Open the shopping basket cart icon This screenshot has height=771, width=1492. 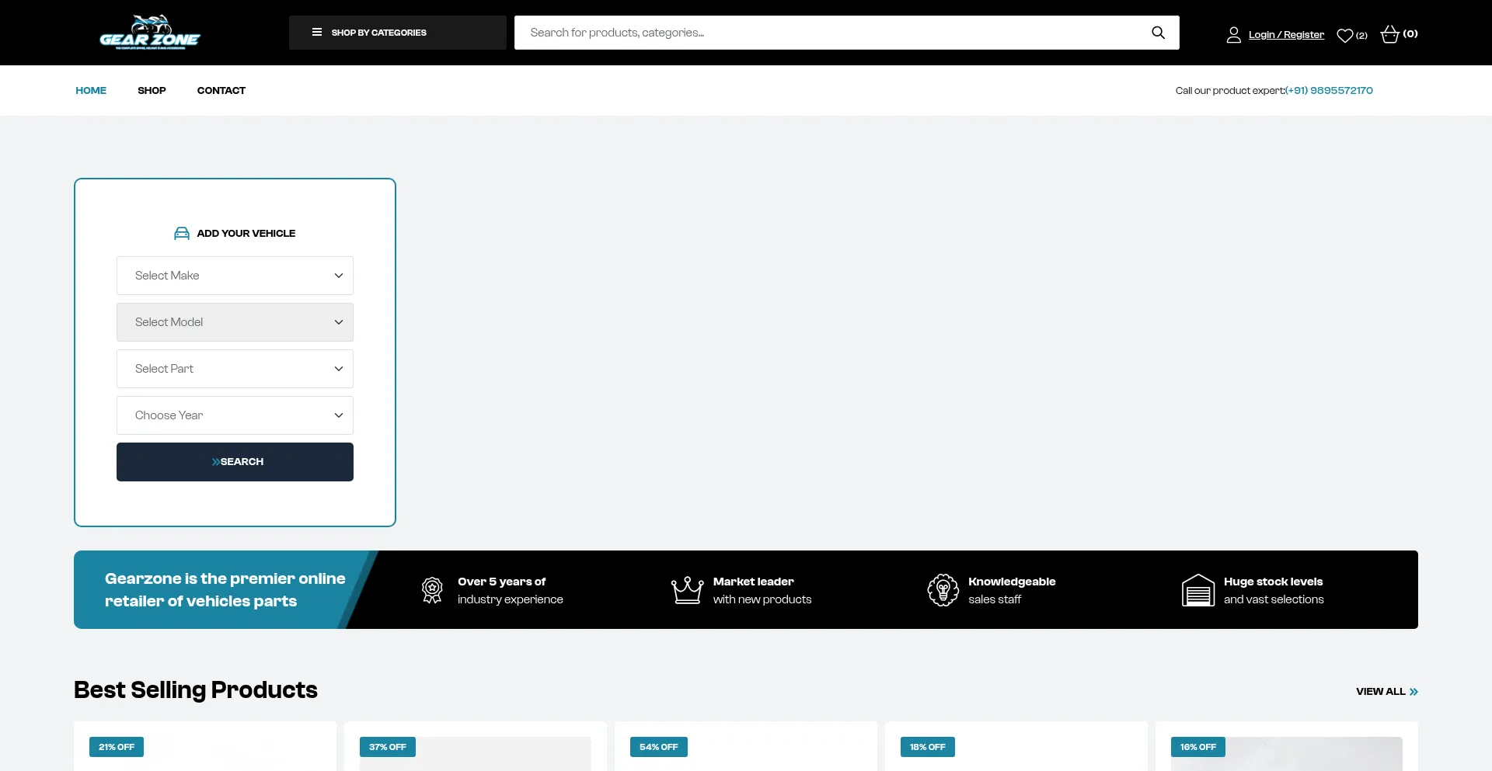coord(1389,34)
